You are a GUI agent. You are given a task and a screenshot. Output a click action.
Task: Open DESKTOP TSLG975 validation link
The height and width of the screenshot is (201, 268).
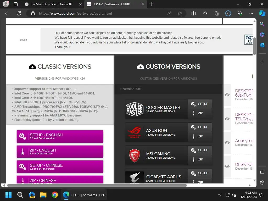point(244,117)
